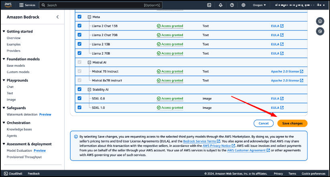
Task: Collapse the Mistral AI models group
Action: [x=89, y=62]
